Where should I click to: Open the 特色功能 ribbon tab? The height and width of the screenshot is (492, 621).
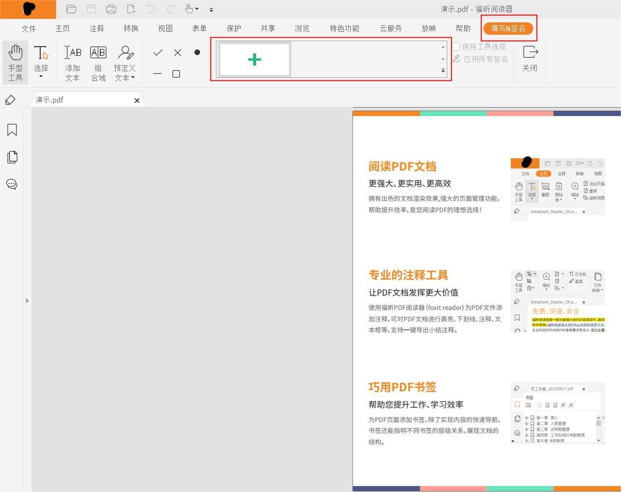point(344,28)
